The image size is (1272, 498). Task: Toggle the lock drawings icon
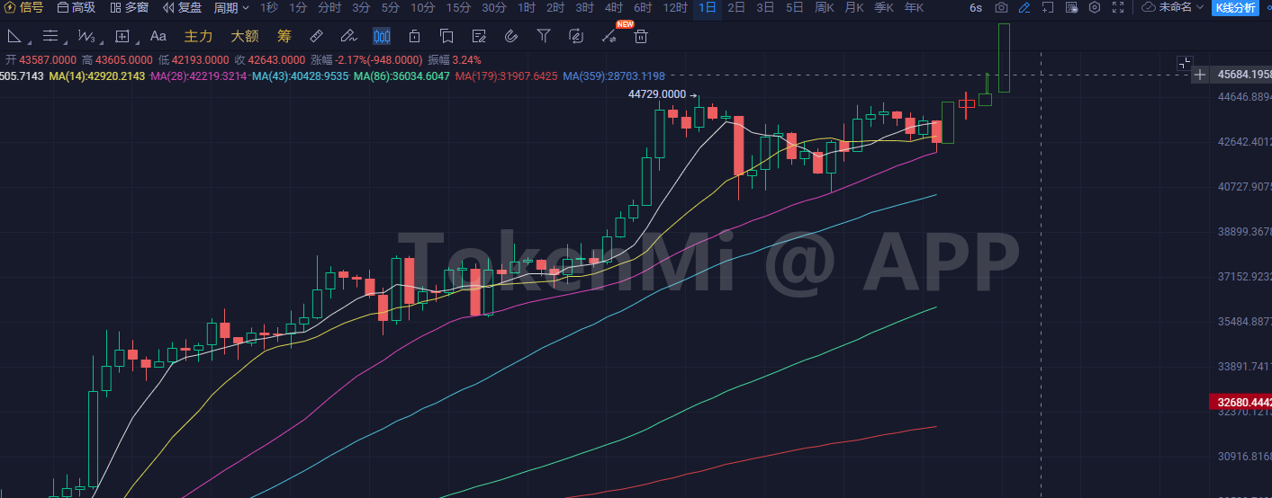coord(414,37)
